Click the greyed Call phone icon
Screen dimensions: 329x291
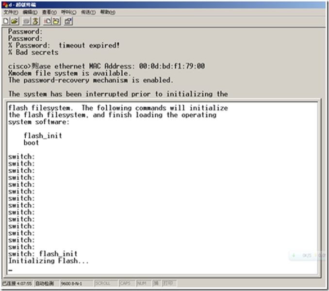pyautogui.click(x=26, y=21)
